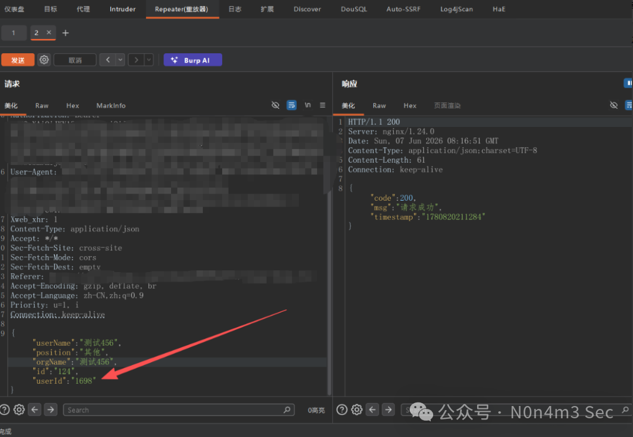This screenshot has height=437, width=633.
Task: Jump to previous match arrow in response search
Action: coord(372,410)
